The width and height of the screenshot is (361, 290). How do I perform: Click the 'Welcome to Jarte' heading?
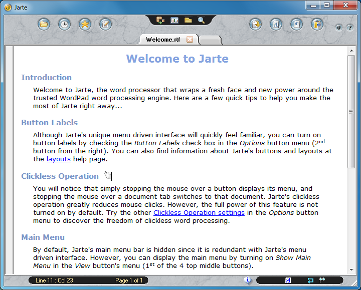pos(177,59)
